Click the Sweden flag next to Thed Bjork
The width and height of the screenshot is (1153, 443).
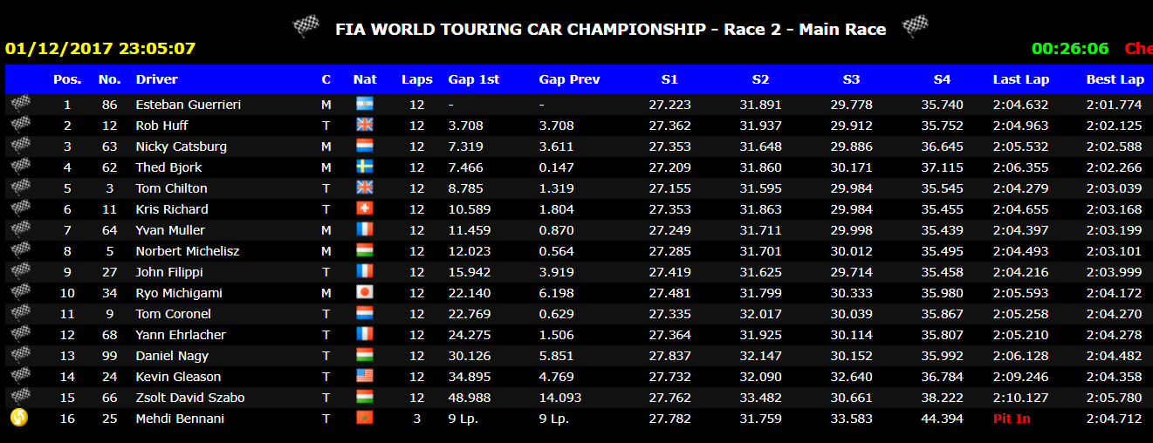(x=365, y=167)
